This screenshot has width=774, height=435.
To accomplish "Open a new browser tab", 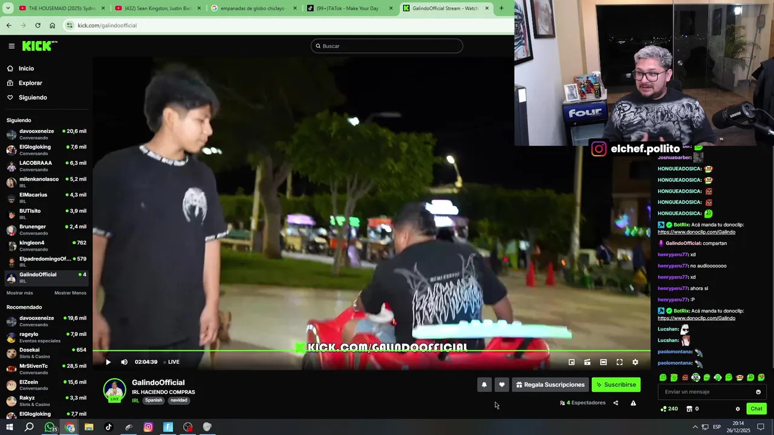I will pos(501,8).
